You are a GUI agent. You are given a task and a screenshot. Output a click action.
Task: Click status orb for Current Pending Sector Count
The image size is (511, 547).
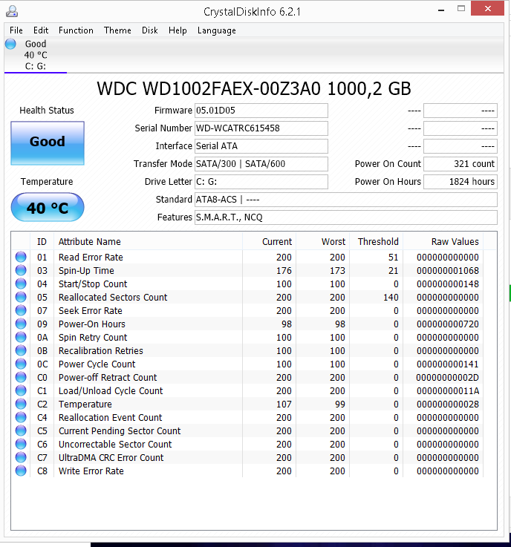21,430
